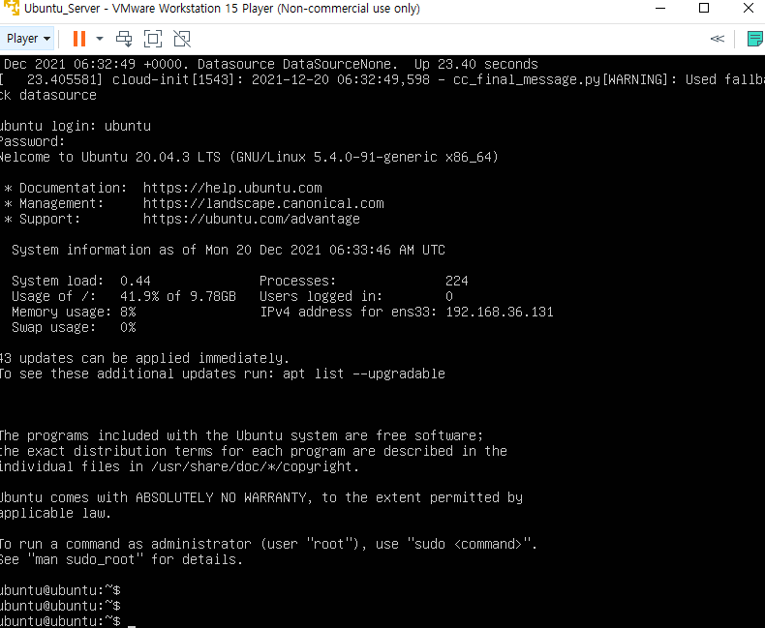765x628 pixels.
Task: Pause the virtual machine
Action: coord(79,39)
